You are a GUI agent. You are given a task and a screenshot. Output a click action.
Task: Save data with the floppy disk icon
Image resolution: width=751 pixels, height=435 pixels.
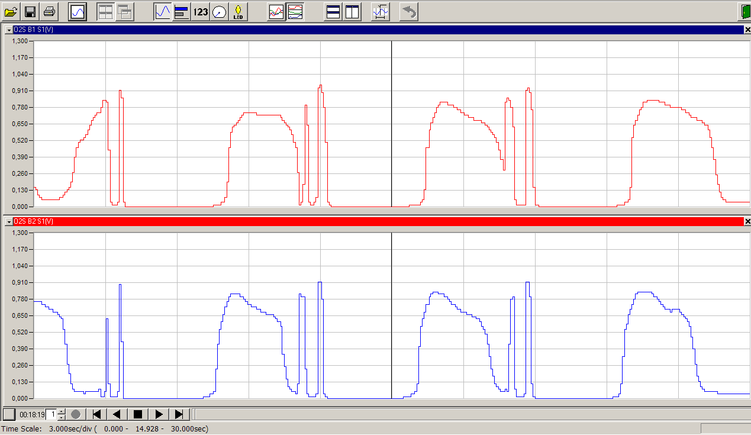(30, 11)
